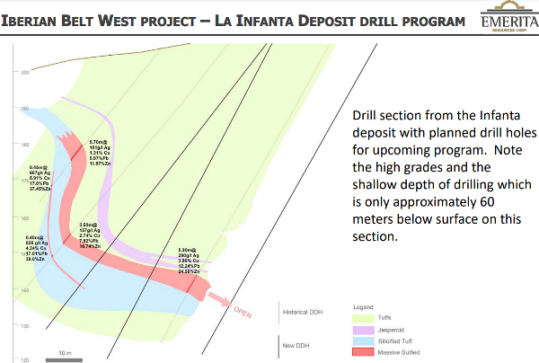539x363 pixels.
Task: Click the 'Legend' heading
Action: point(363,306)
